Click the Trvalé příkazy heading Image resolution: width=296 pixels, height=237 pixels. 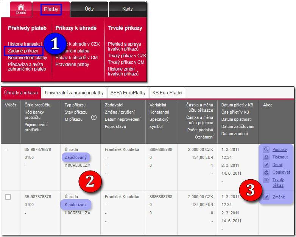point(125,28)
